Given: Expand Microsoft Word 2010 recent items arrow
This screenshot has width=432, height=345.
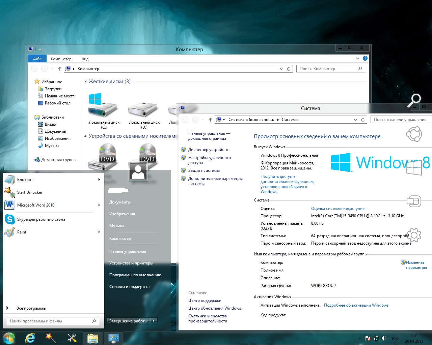Looking at the screenshot, I should tap(99, 205).
